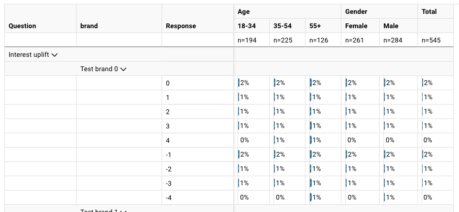Screen dimensions: 459x212
Task: Click the Question column header
Action: coord(22,26)
